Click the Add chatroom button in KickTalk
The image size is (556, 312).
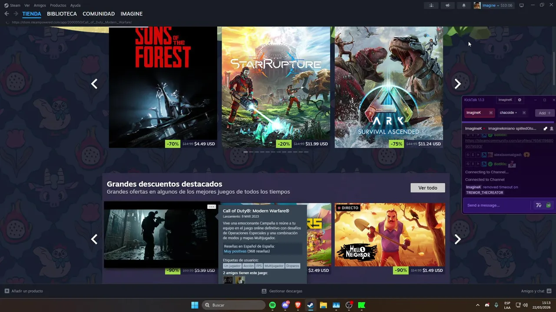(545, 113)
